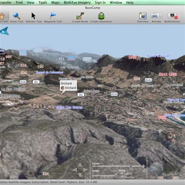
Task: Click the 'Le Plan D'olives' map label
Action: [x=13, y=89]
